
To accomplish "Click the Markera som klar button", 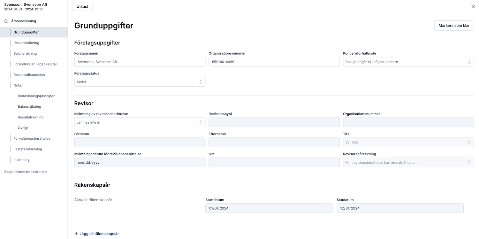I will tap(454, 26).
